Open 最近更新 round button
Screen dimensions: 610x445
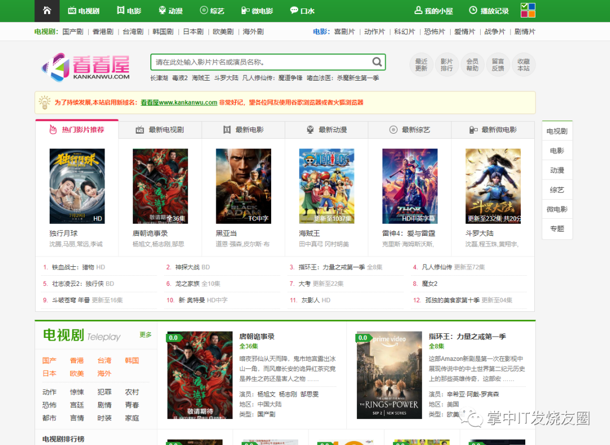421,65
